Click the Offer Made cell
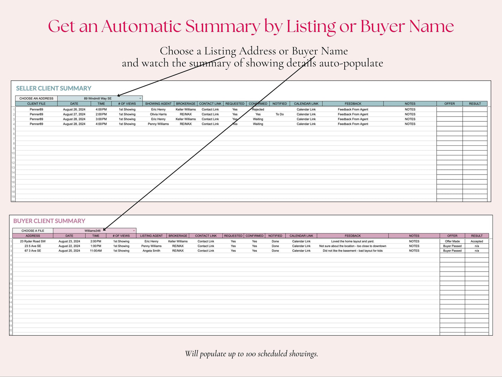The width and height of the screenshot is (502, 377). 452,241
